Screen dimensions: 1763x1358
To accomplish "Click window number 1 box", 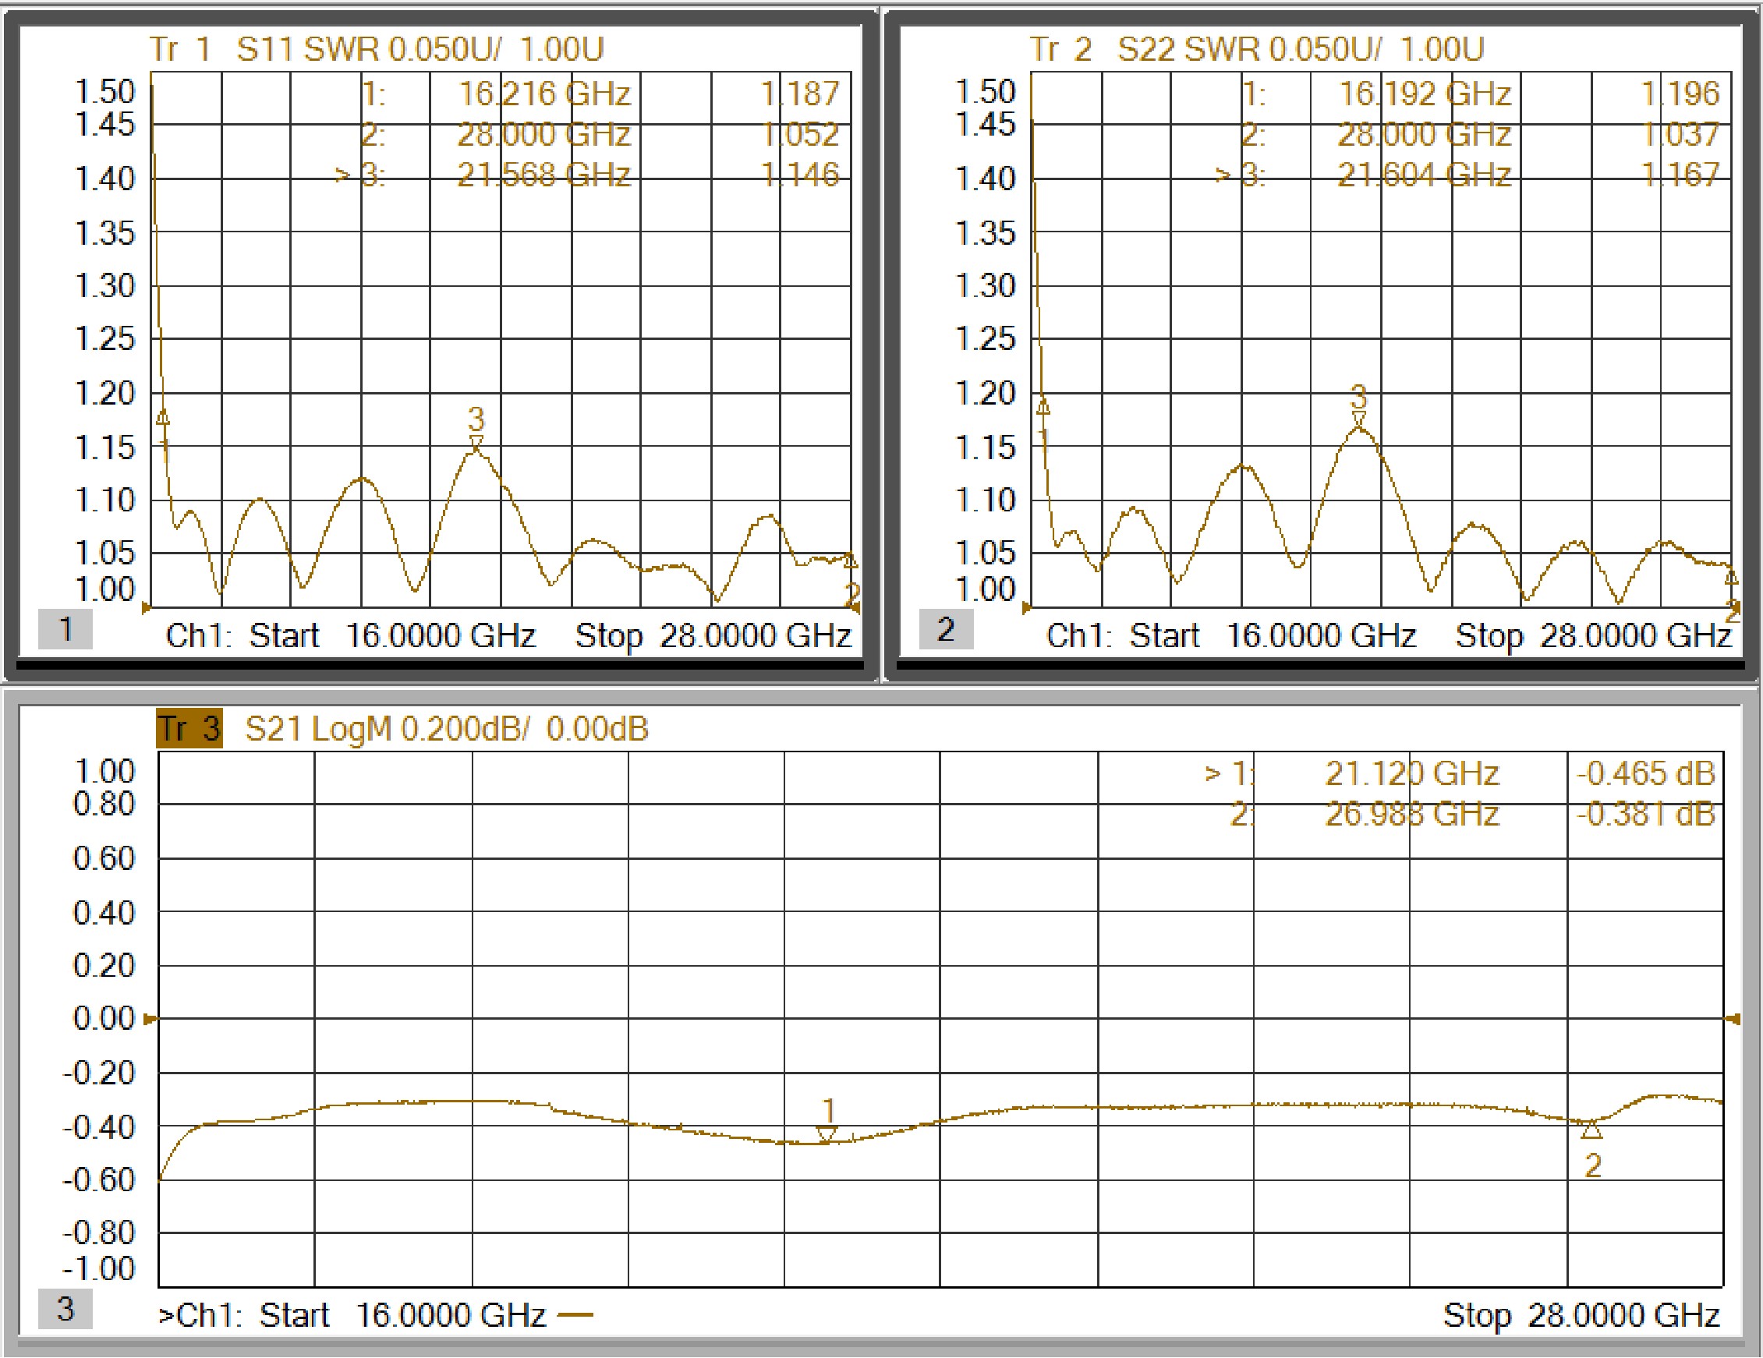I will [65, 629].
